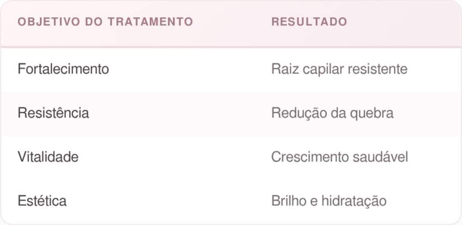Select the 'Fortalecimento' cell
462x225 pixels.
(63, 69)
